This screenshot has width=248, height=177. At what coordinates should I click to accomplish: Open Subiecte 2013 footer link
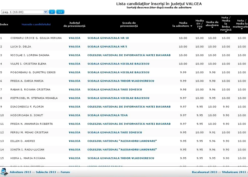(46, 172)
